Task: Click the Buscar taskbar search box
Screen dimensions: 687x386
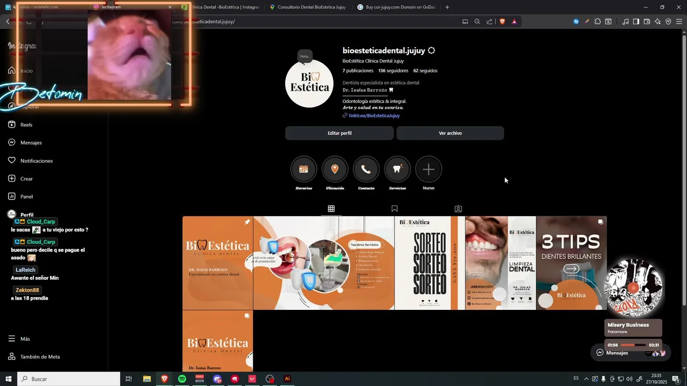Action: point(69,378)
